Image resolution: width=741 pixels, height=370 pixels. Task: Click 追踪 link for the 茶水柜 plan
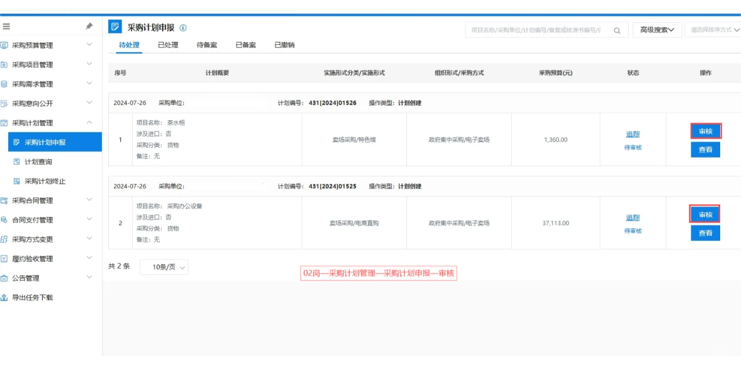[x=633, y=134]
